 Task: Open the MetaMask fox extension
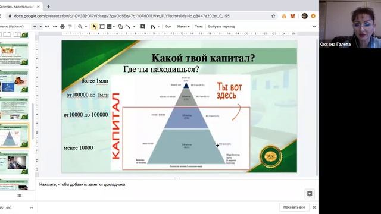(292, 16)
